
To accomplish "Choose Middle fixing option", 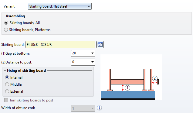I will (x=7, y=84).
